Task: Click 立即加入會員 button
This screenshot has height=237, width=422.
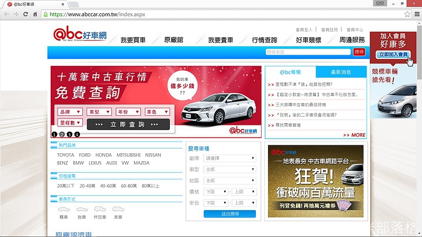Action: pyautogui.click(x=393, y=55)
